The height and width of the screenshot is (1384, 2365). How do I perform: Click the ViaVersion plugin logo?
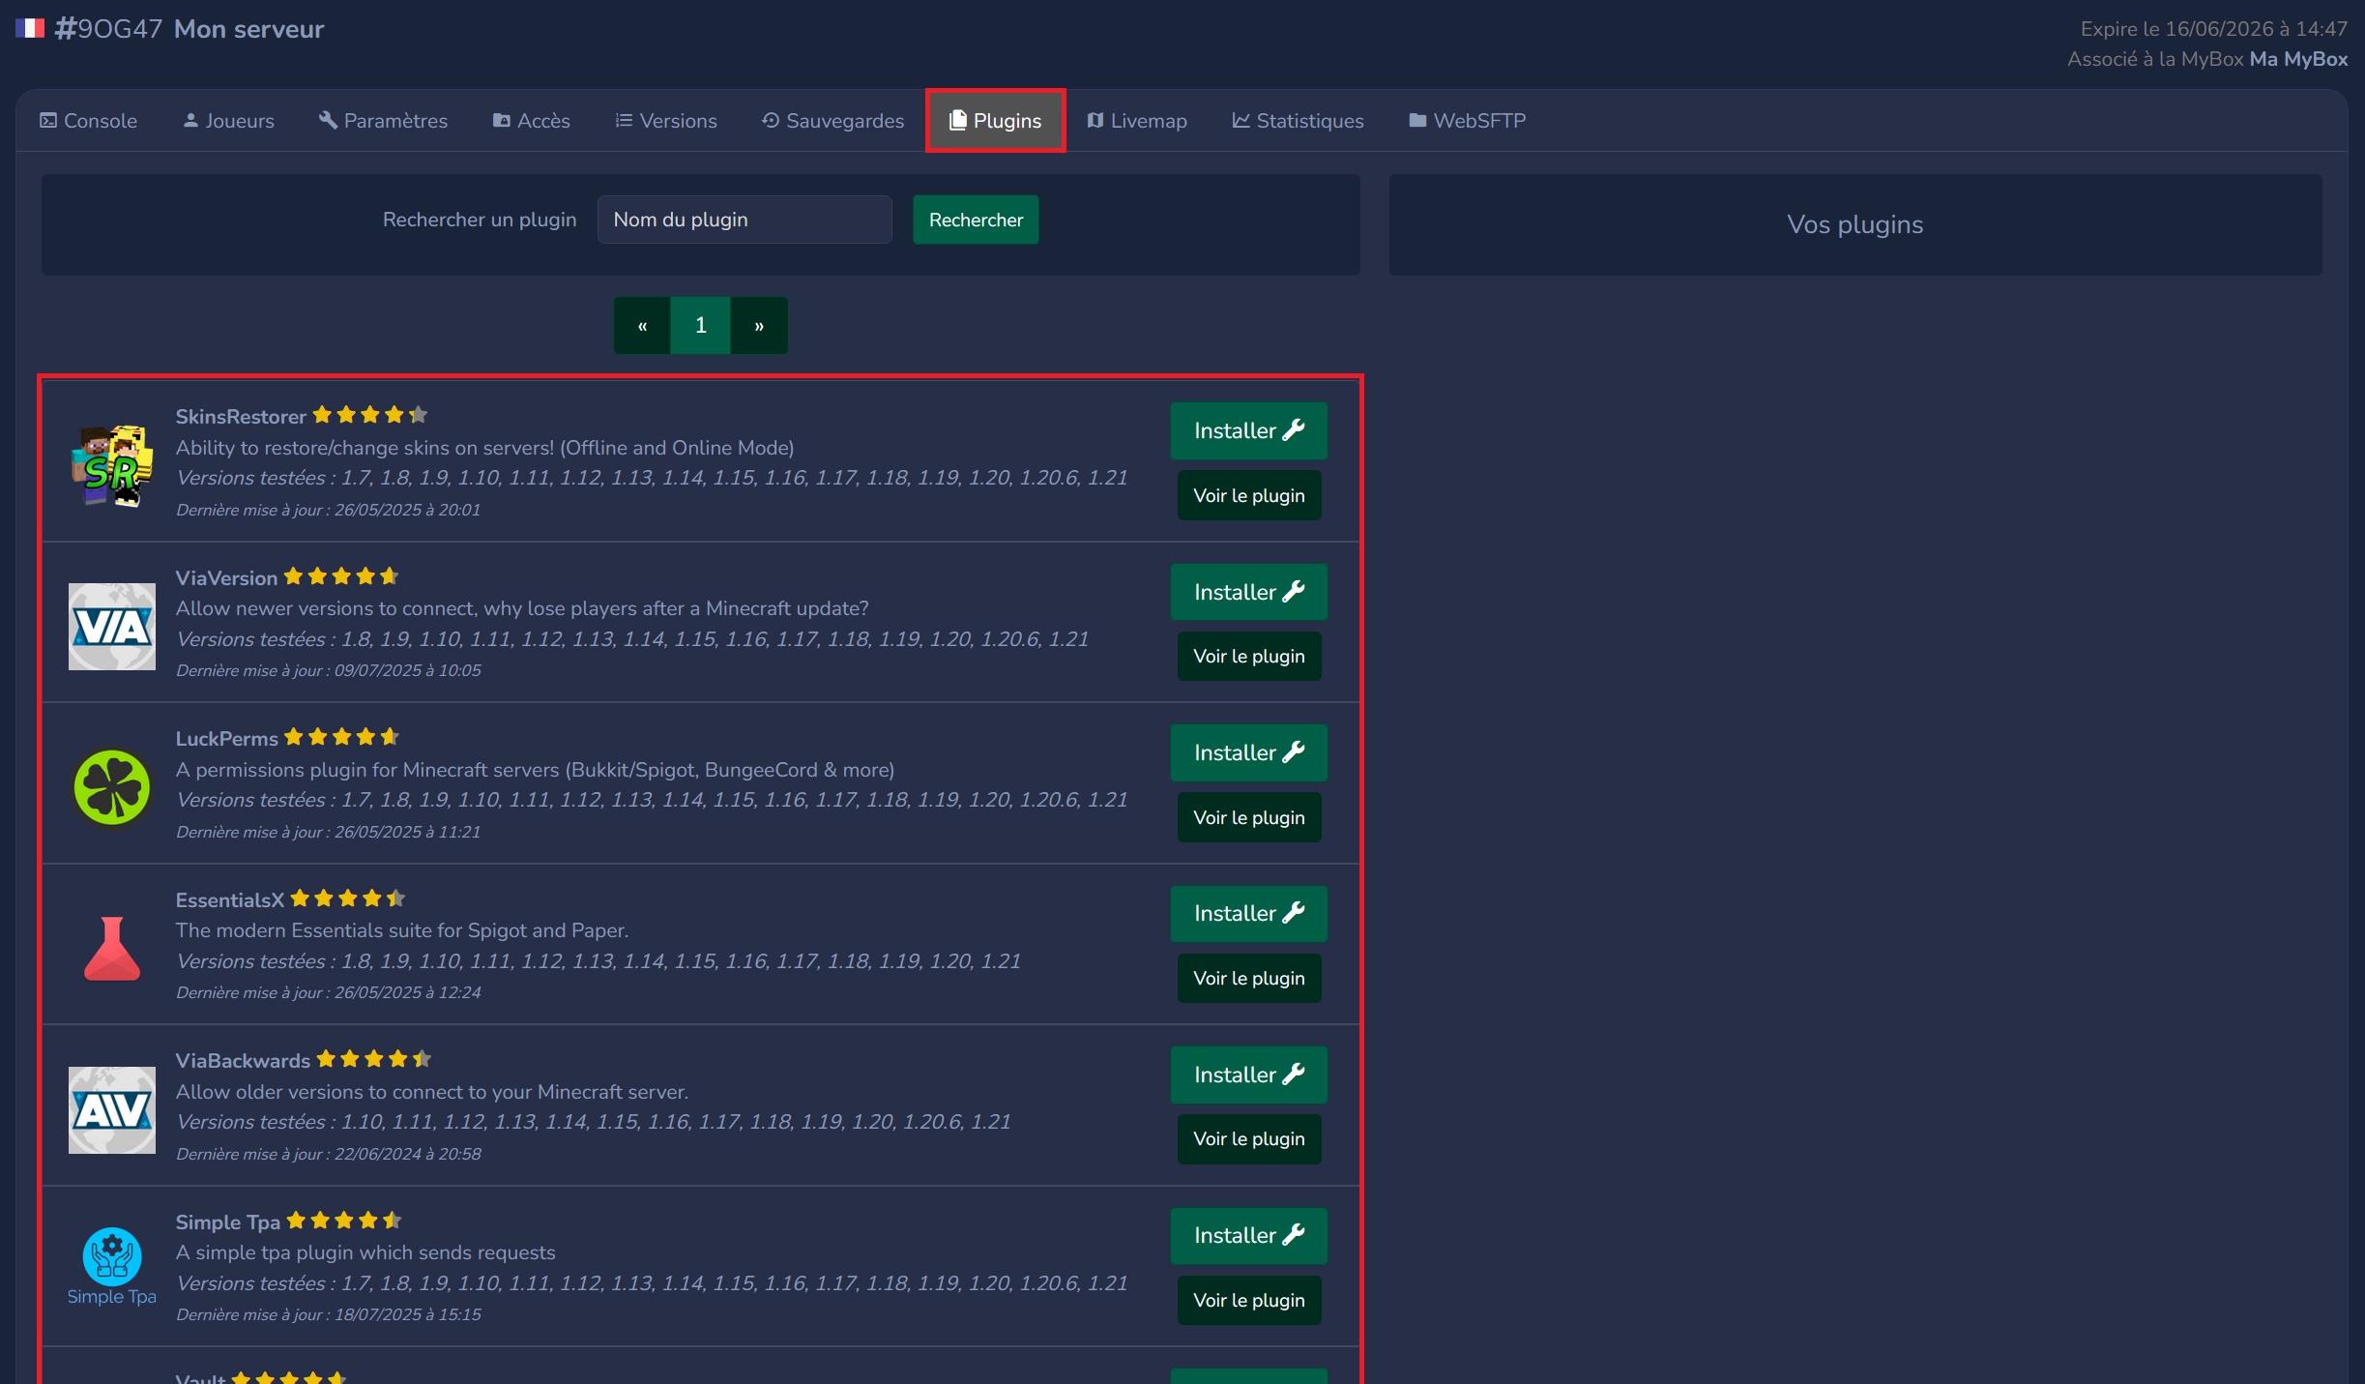[112, 626]
